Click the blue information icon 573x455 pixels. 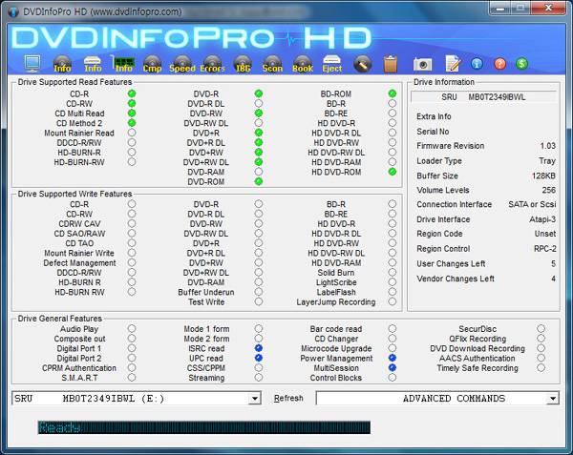click(477, 64)
